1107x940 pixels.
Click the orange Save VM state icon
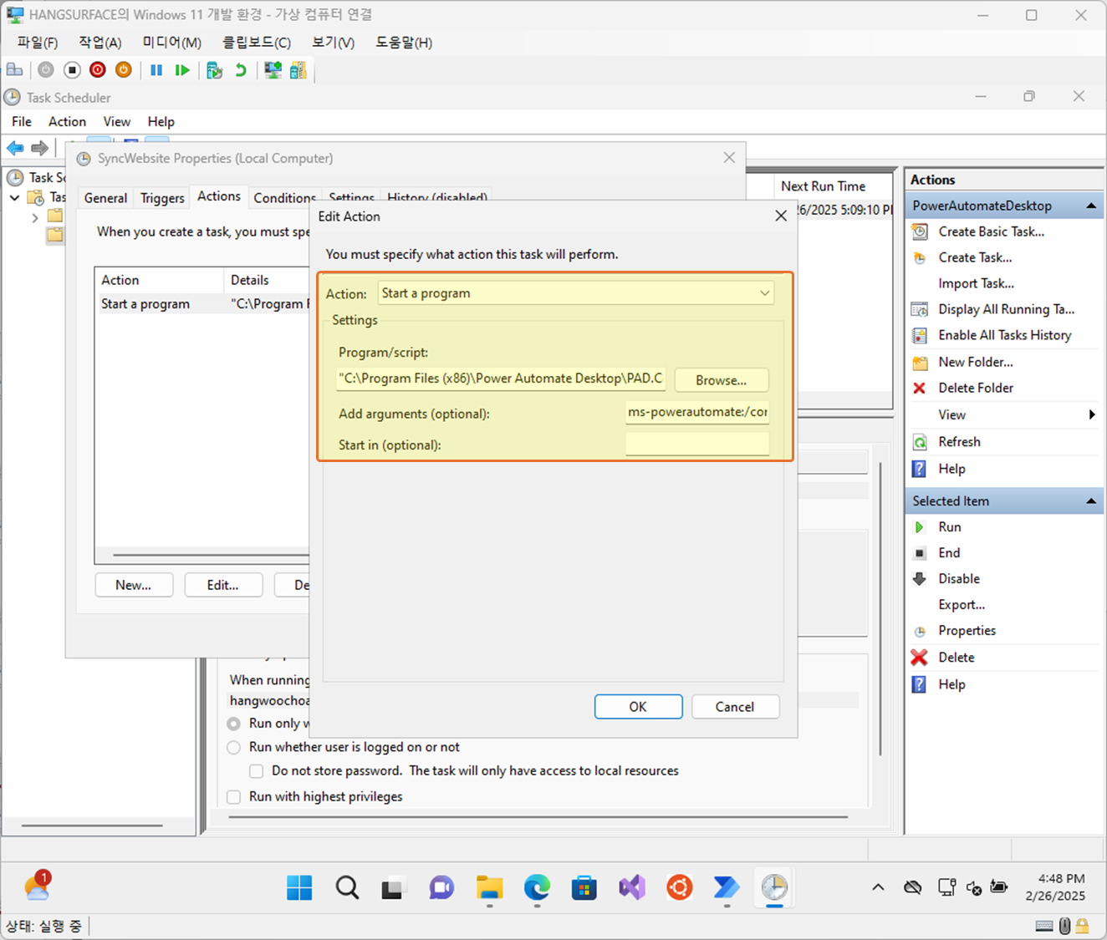point(124,70)
